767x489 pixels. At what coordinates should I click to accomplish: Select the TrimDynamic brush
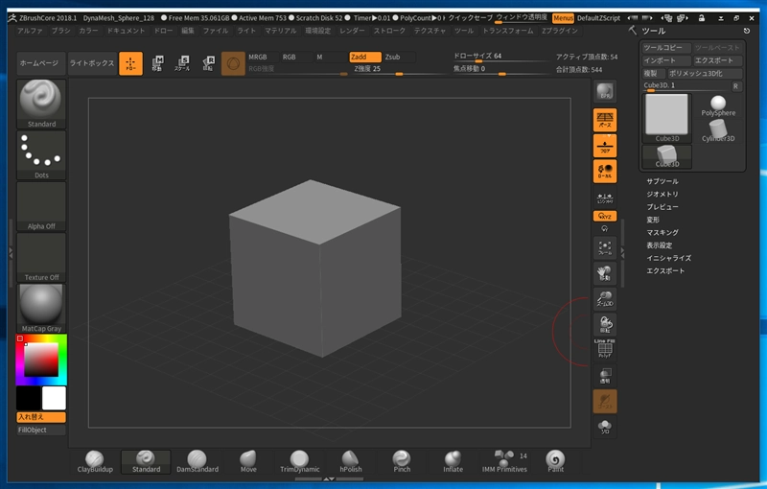299,462
